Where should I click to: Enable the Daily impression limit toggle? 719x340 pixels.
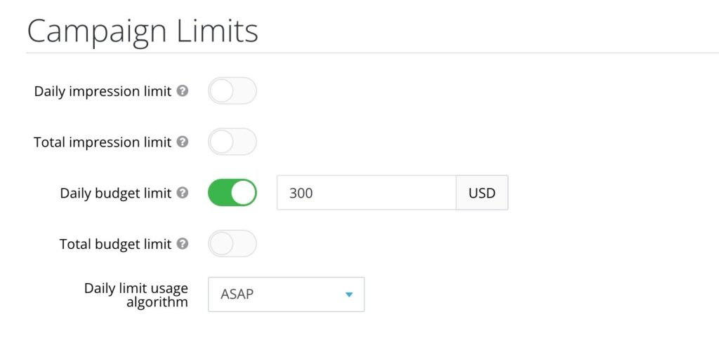[232, 91]
